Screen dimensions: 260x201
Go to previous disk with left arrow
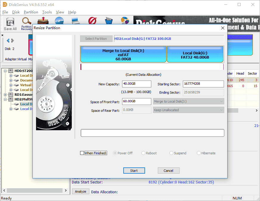[8, 41]
